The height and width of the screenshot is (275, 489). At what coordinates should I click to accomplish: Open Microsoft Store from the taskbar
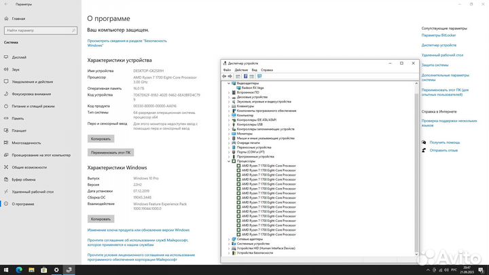[44, 270]
